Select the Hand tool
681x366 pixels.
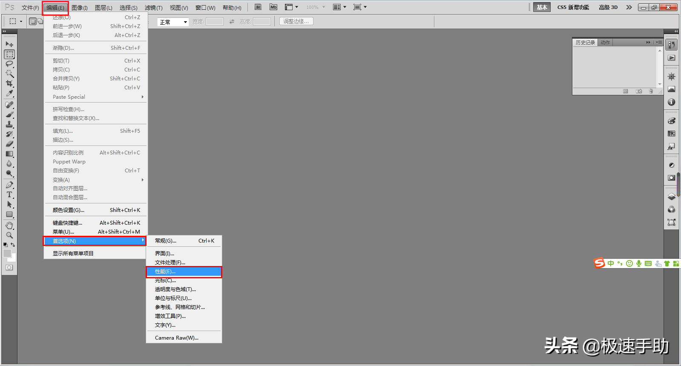tap(9, 225)
